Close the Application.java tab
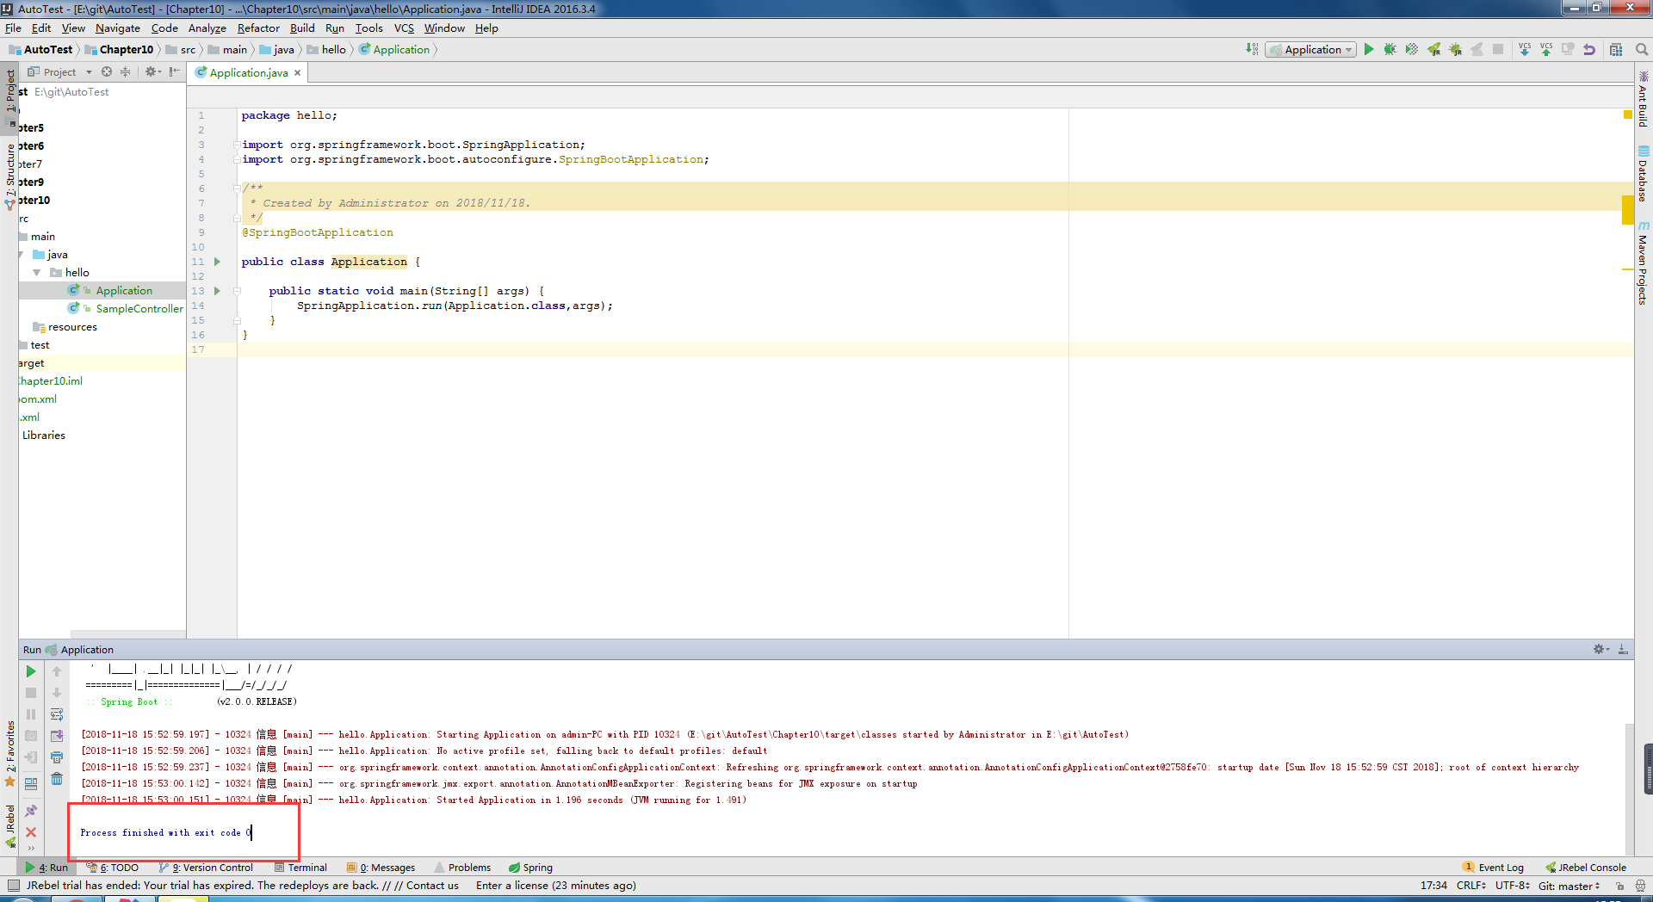1653x902 pixels. (x=298, y=73)
